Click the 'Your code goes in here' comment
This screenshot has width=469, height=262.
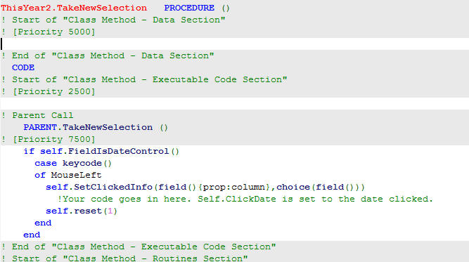(245, 199)
